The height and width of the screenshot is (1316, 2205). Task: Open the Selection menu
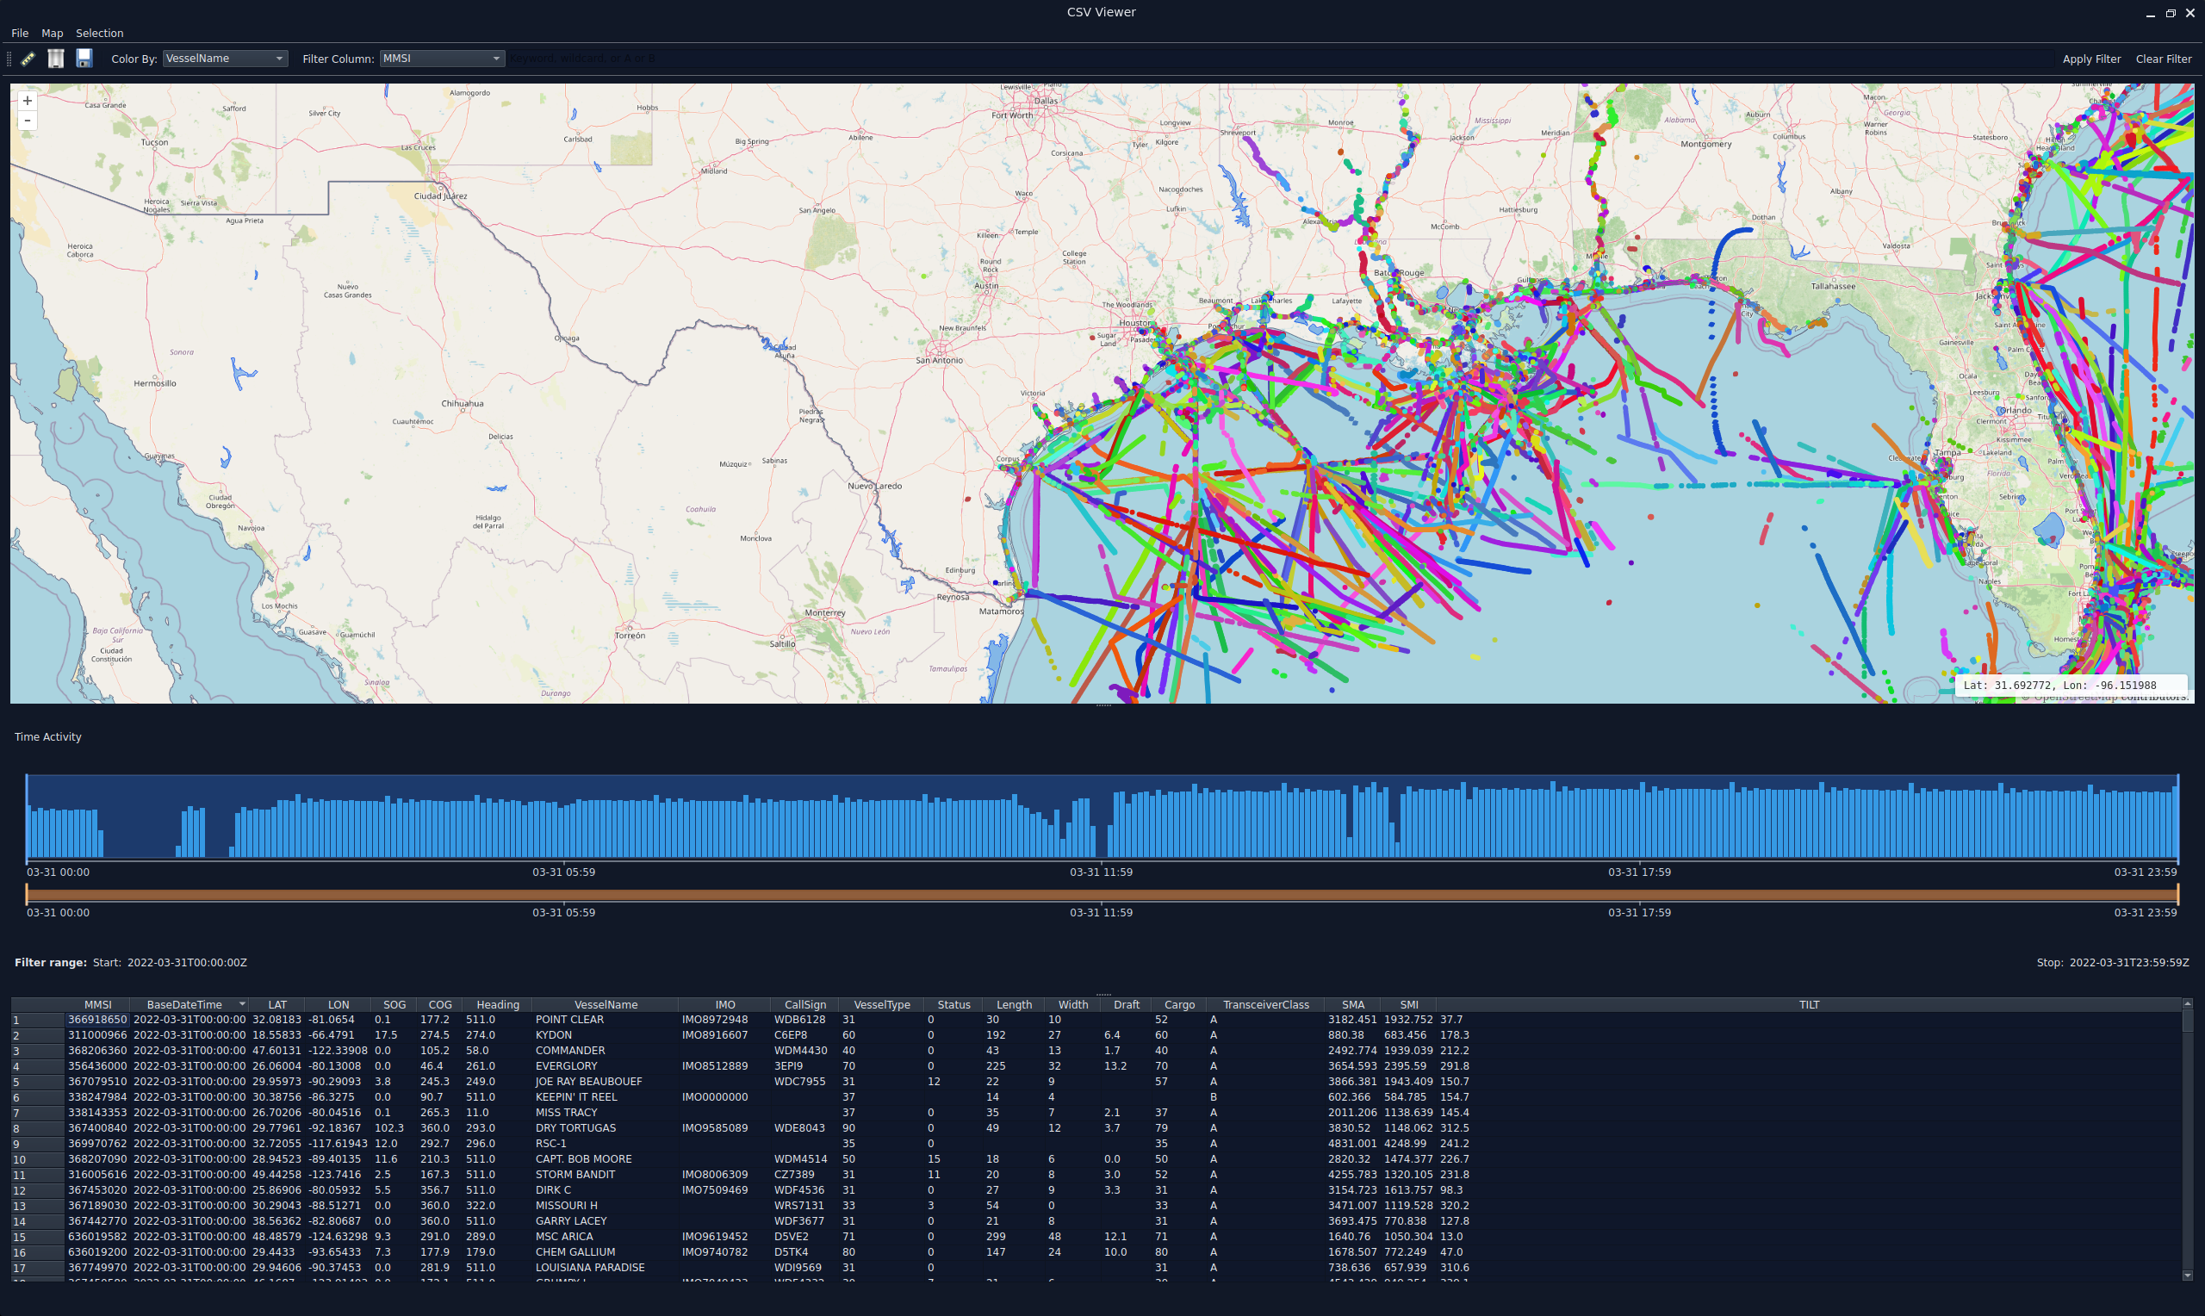(x=99, y=33)
